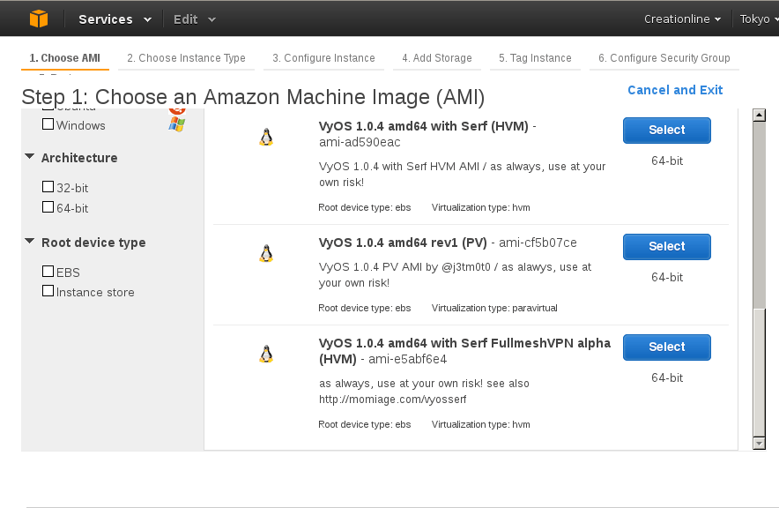Click the AWS orange cube logo
This screenshot has height=508, width=779.
(39, 19)
